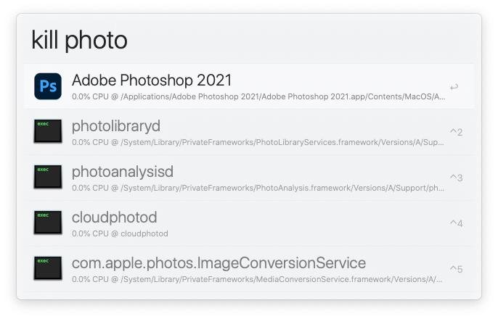Click the PhotoAnalysis framework path text

258,188
